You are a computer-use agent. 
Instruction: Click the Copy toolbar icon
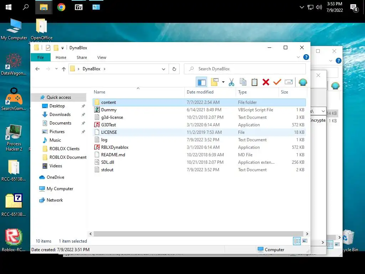243,82
